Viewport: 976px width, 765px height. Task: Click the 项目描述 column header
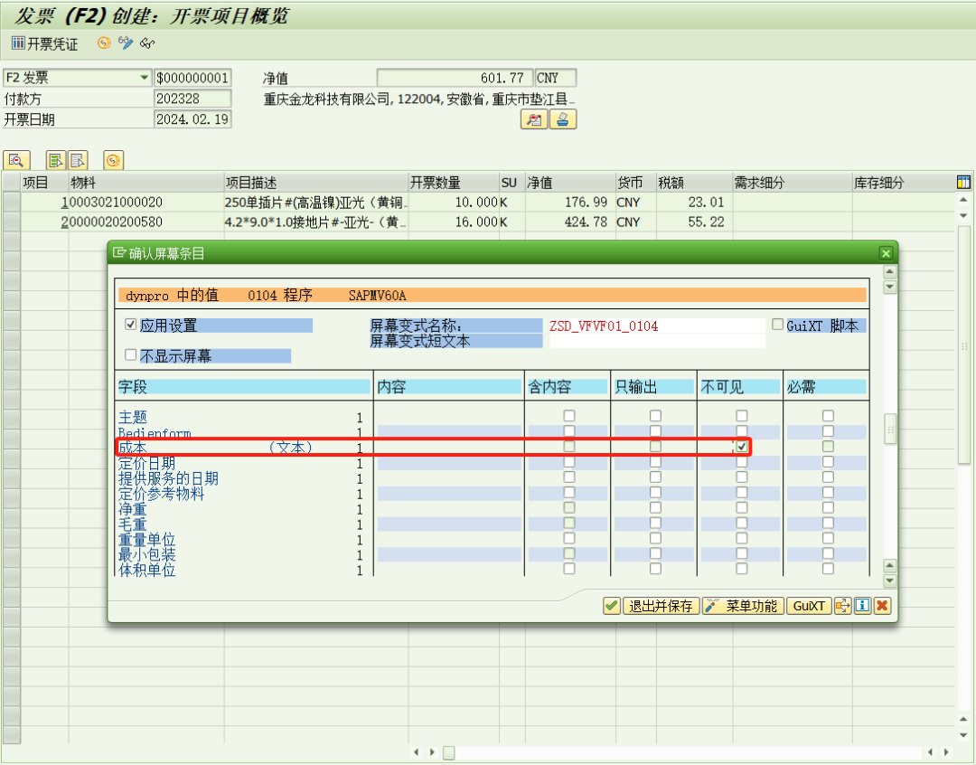[x=315, y=183]
